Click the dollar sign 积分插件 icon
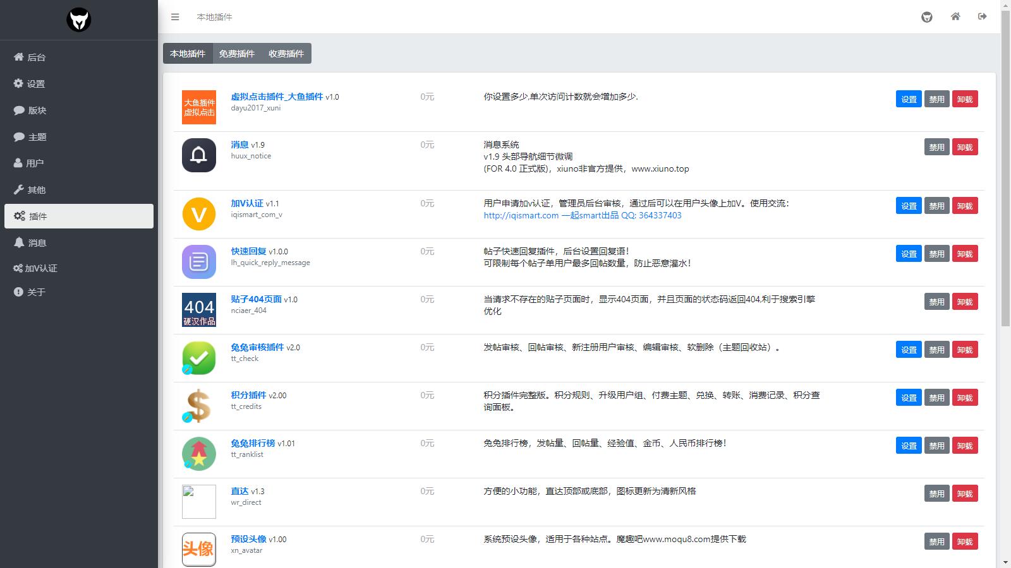This screenshot has width=1011, height=568. point(199,406)
